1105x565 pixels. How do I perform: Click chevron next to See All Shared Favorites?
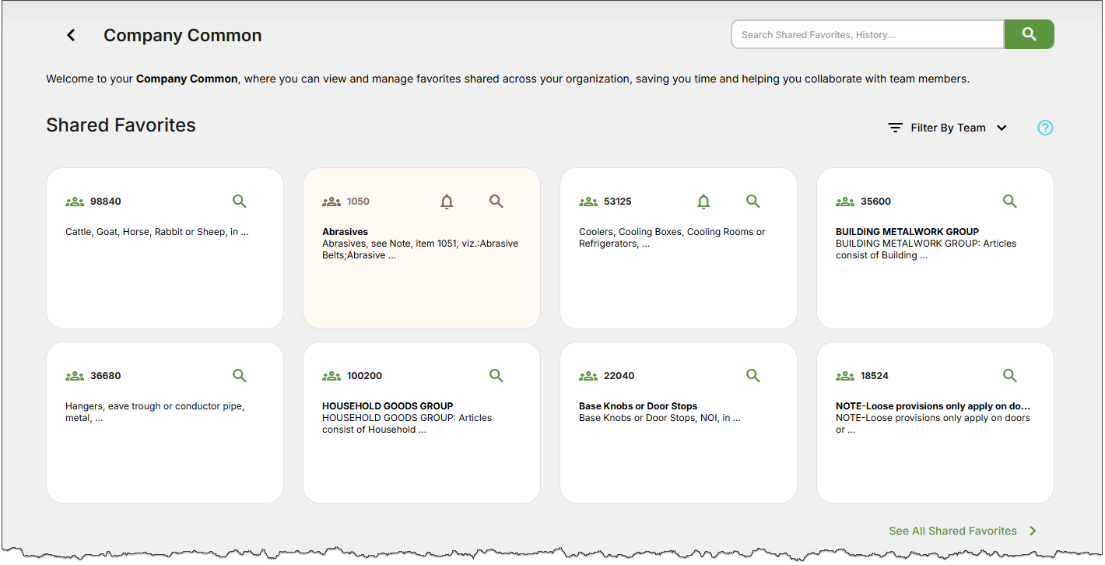[x=1033, y=531]
